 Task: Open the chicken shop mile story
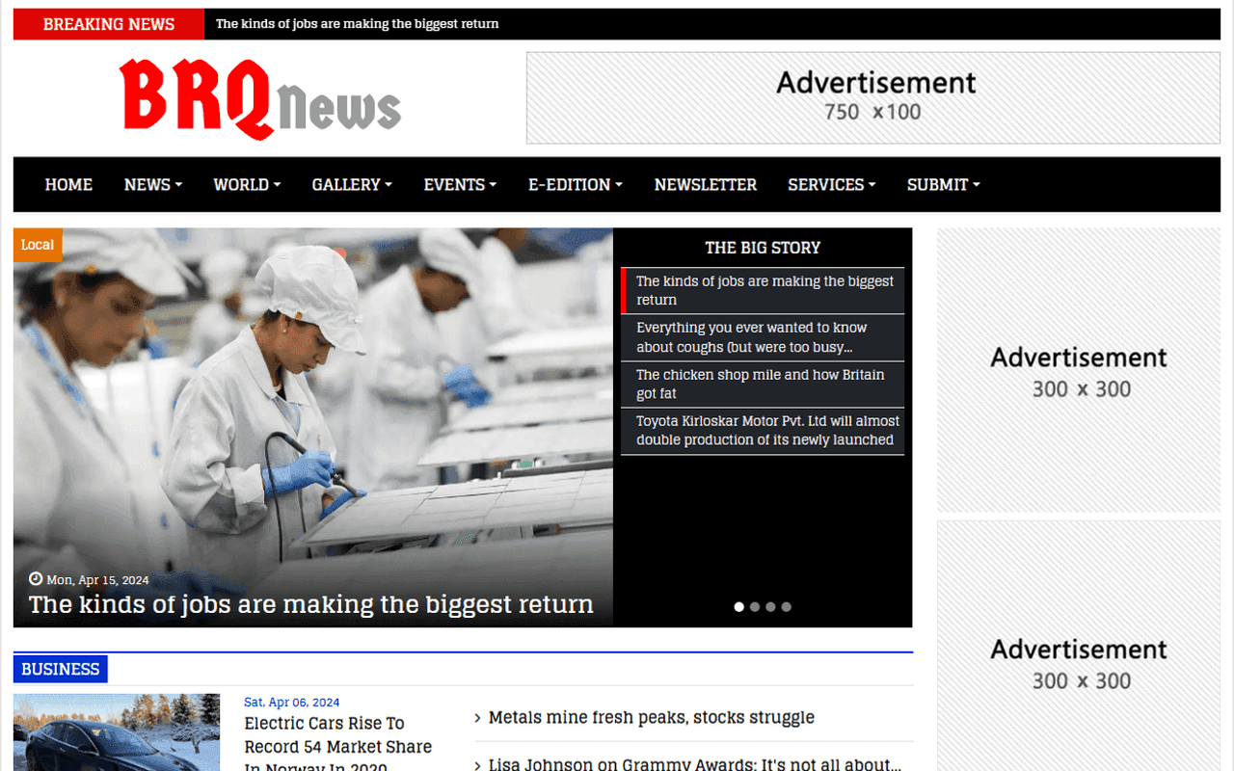tap(762, 384)
